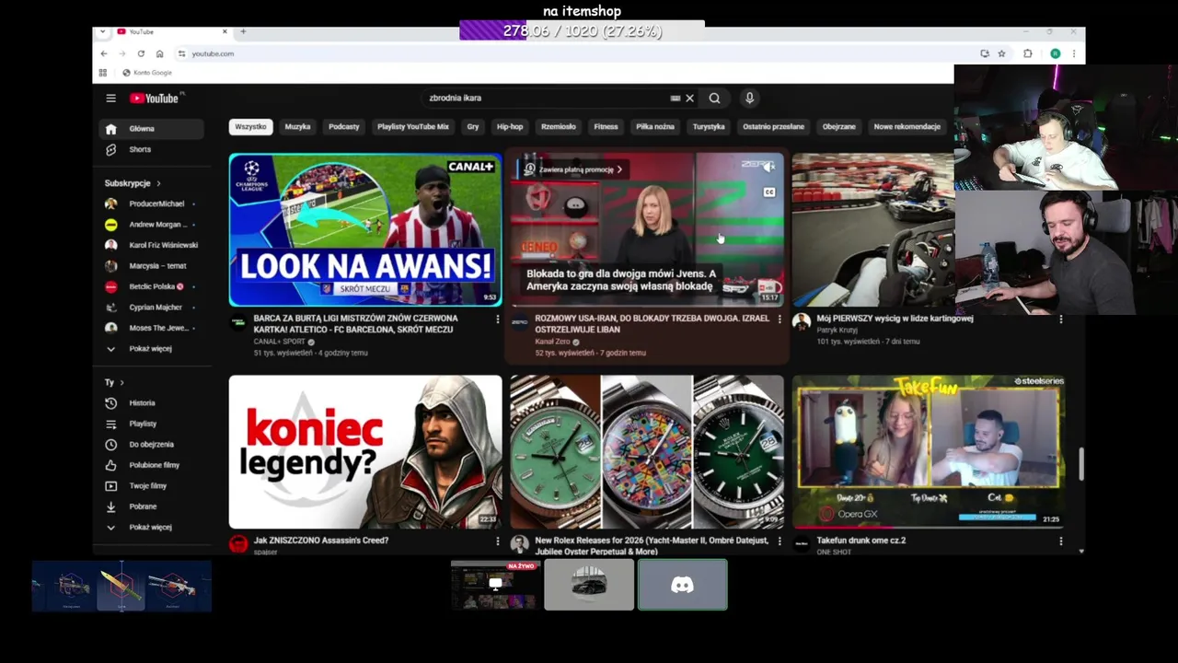Start voice search with the microphone icon
Screen dimensions: 1178x663
tap(749, 98)
